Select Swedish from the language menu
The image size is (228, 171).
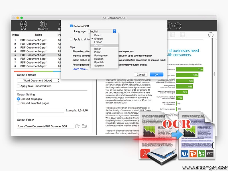coord(104,66)
